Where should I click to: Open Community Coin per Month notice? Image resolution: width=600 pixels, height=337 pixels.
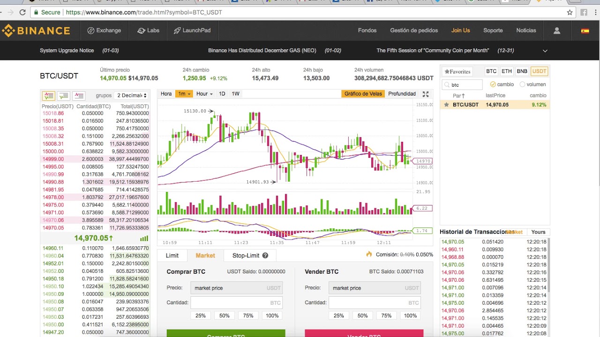pos(433,51)
